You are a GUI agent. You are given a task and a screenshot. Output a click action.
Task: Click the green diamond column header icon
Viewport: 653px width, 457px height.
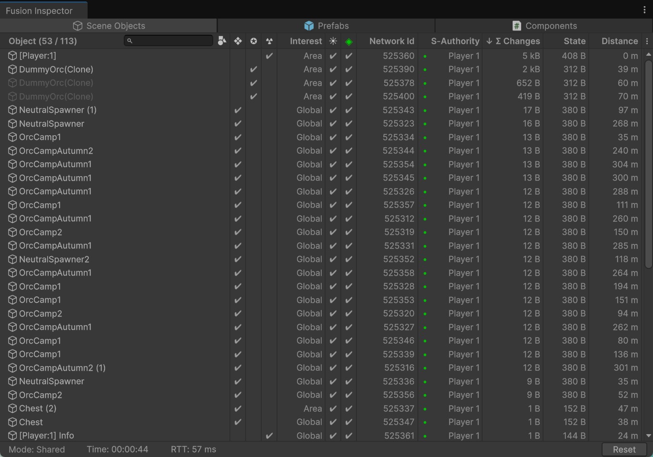coord(349,41)
